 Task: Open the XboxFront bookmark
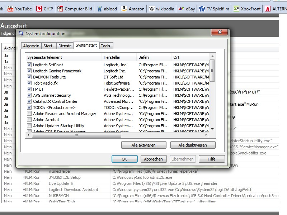pos(247,9)
